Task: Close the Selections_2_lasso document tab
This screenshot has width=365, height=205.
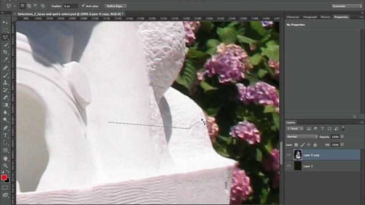Action: coord(15,14)
